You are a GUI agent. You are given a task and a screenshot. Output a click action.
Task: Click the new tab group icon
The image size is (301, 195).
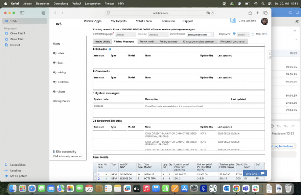click(x=44, y=13)
